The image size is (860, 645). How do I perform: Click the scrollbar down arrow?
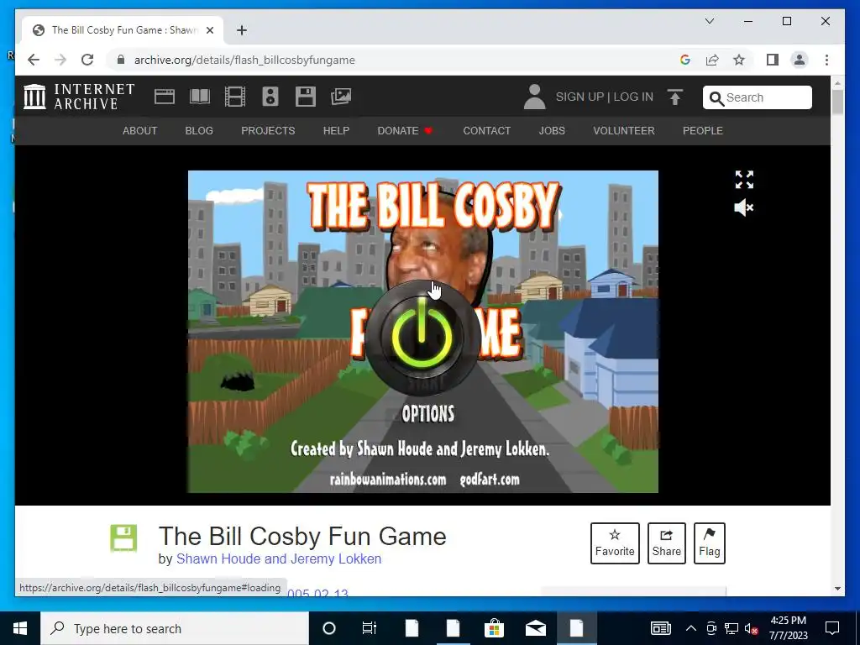coord(837,589)
